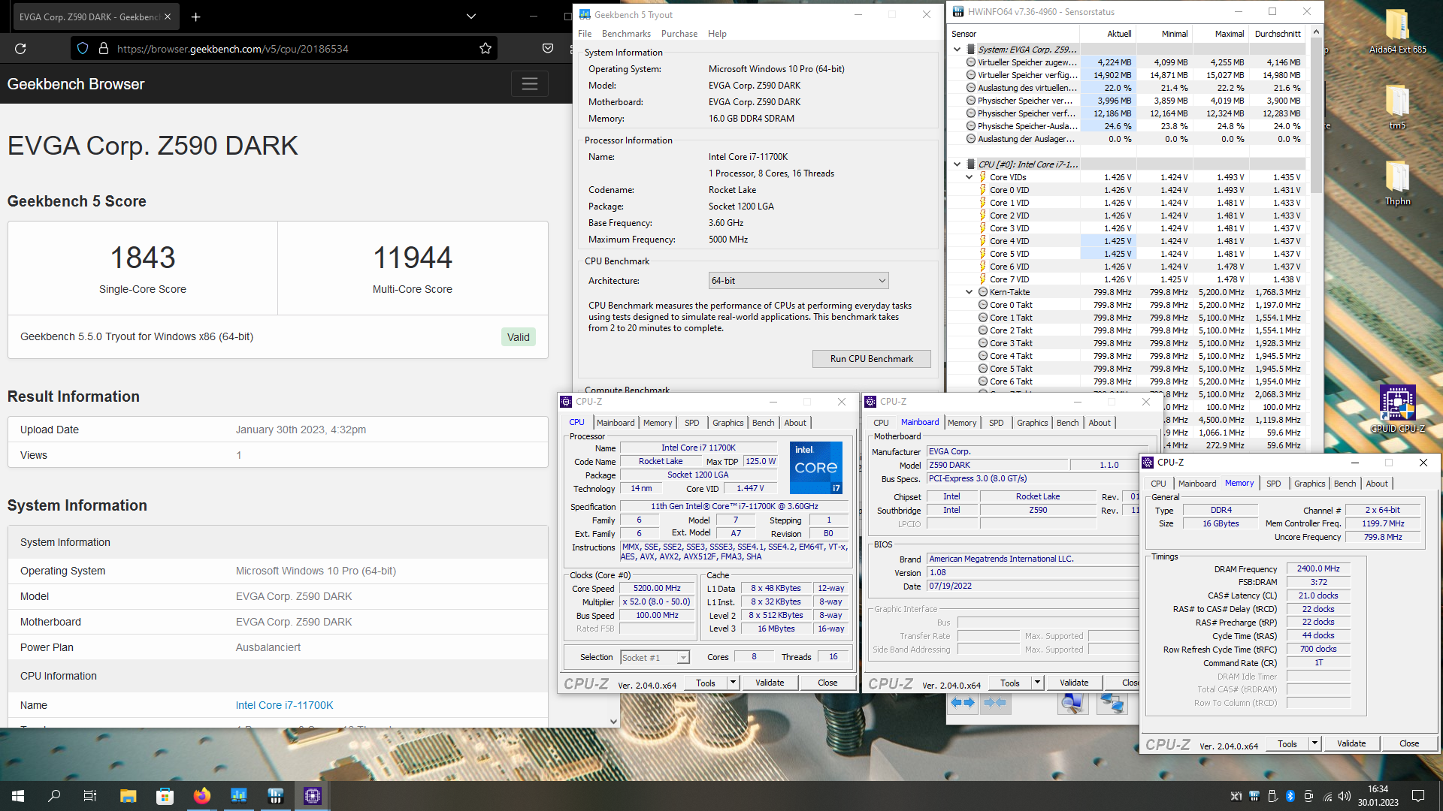Click the Maximal column header in HWiNFO
1443x811 pixels.
click(x=1220, y=34)
